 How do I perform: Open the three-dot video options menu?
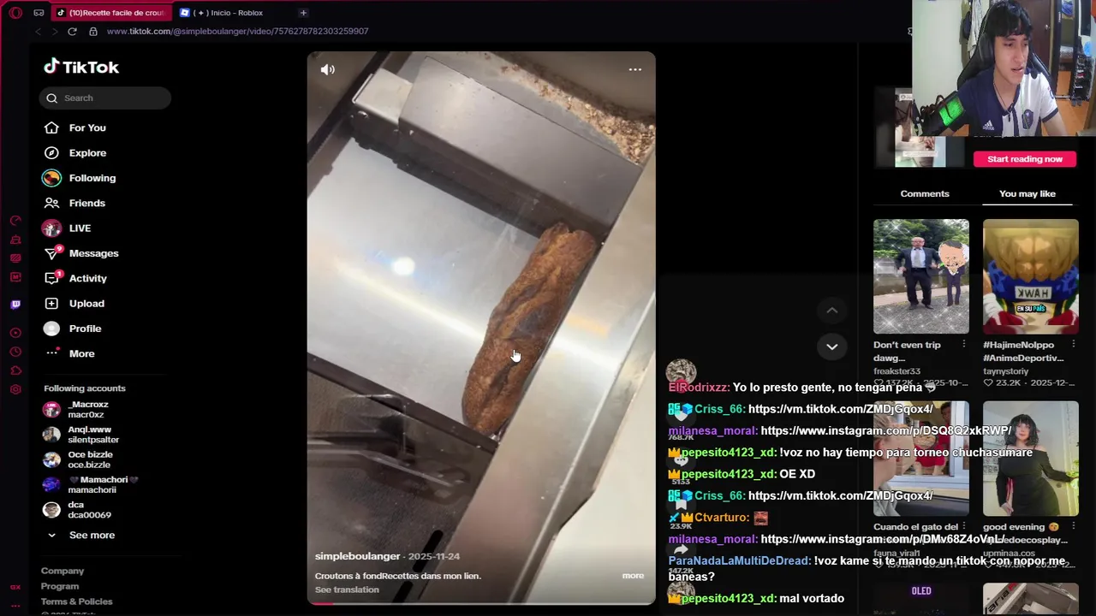tap(635, 69)
